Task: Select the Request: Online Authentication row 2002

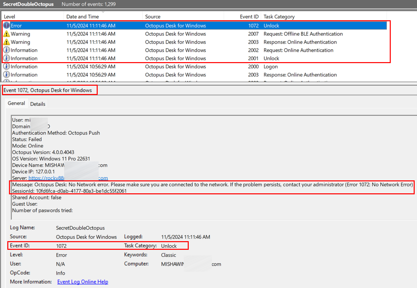Action: coord(195,50)
